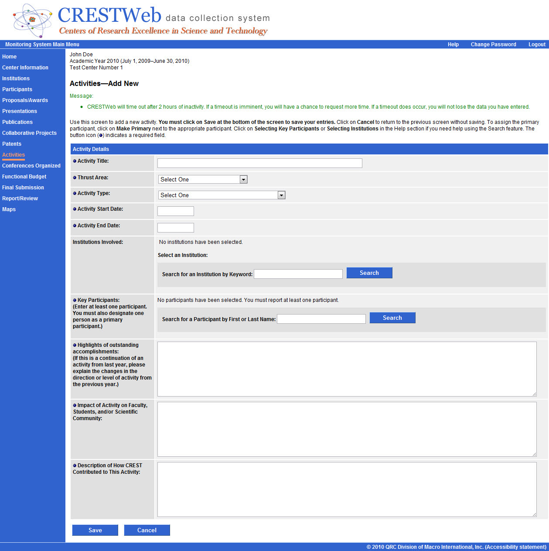Click the Activity Details section header
The image size is (549, 551).
309,149
